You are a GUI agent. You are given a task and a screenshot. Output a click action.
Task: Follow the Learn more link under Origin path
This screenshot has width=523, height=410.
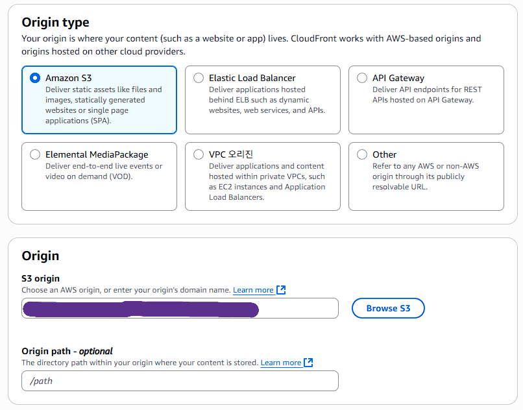point(280,363)
